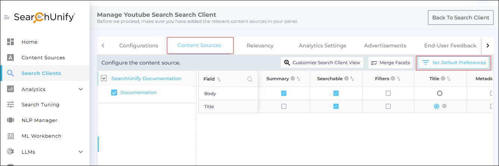Collapse the SearchUnify Documentation tree
This screenshot has width=499, height=166.
(104, 78)
